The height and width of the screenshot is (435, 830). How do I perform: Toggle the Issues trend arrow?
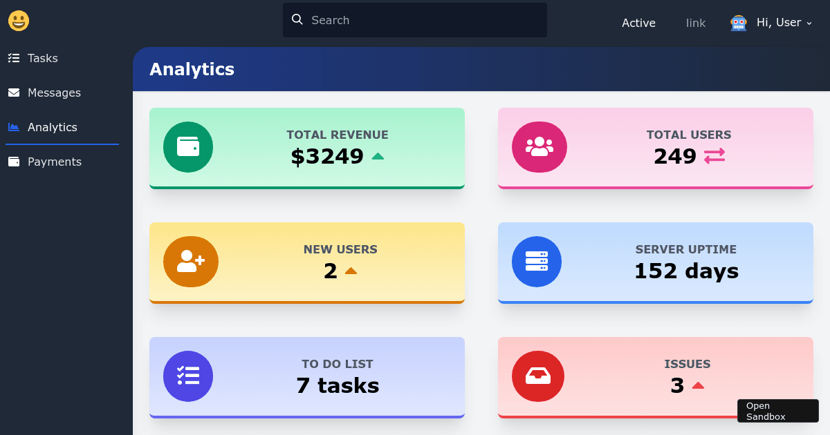(x=699, y=385)
